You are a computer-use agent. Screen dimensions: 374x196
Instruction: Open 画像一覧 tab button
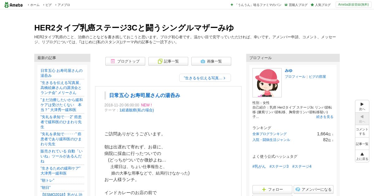tap(211, 61)
